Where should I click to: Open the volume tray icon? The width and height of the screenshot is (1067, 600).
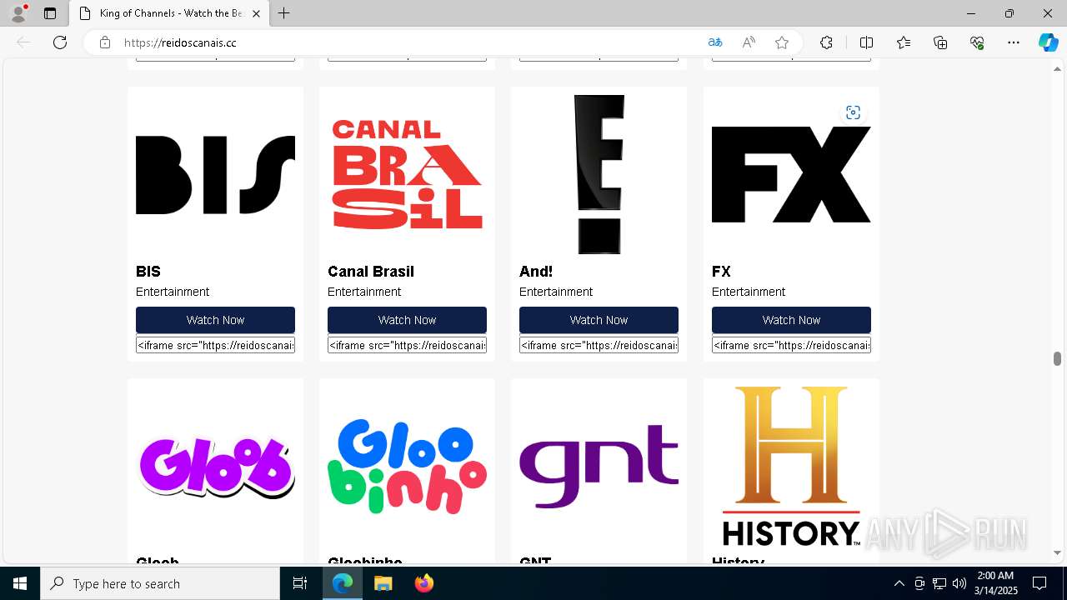click(x=959, y=583)
